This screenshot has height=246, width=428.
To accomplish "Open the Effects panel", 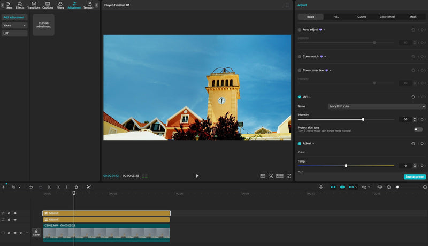I will [20, 5].
